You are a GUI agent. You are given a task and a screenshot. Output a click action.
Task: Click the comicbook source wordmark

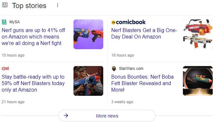131,22
